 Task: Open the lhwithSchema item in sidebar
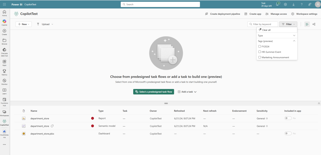[x=4, y=134]
